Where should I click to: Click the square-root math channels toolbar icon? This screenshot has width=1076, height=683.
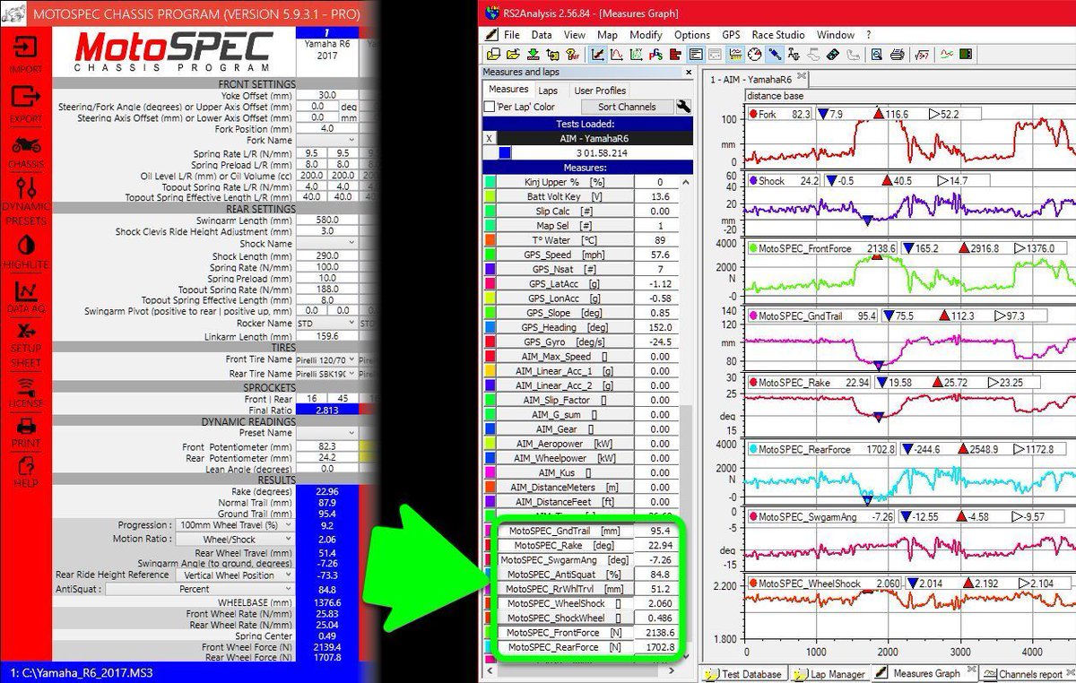tap(922, 54)
